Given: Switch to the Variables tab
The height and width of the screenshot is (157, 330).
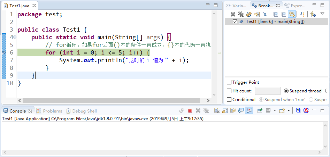Looking at the screenshot, I should [x=236, y=6].
